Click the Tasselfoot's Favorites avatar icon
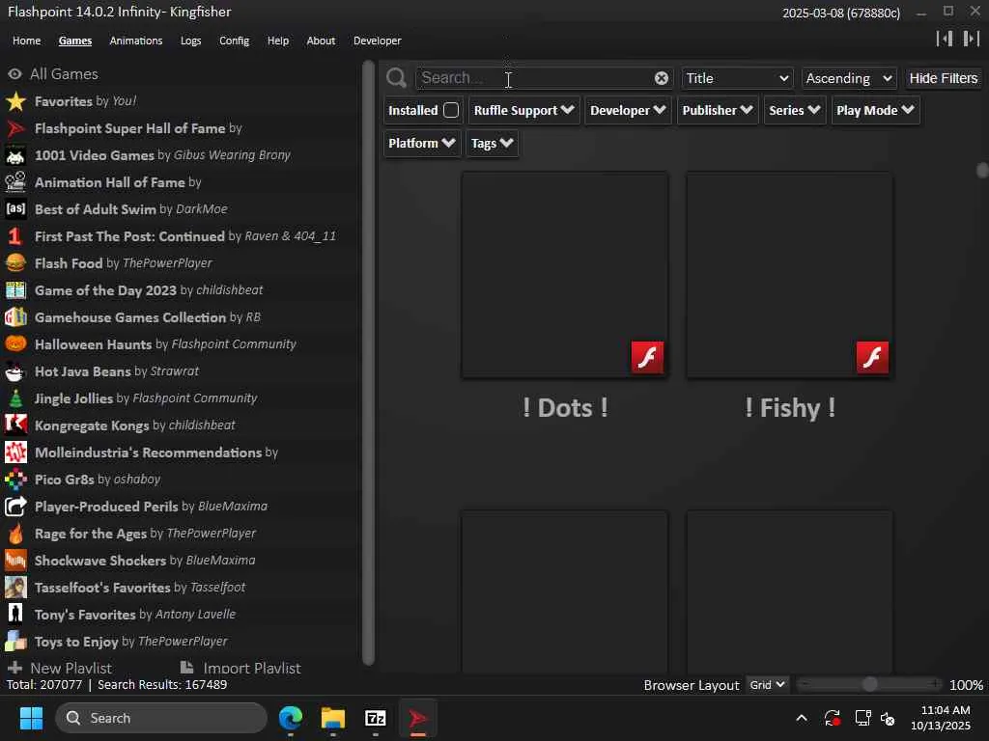The width and height of the screenshot is (989, 741). pos(15,588)
